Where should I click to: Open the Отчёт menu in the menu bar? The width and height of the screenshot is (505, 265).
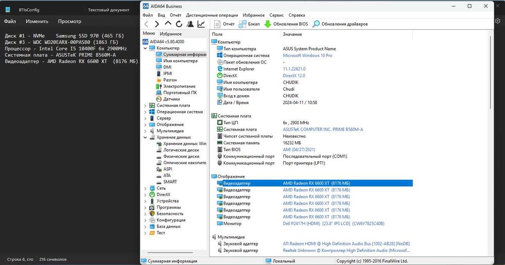pyautogui.click(x=176, y=15)
